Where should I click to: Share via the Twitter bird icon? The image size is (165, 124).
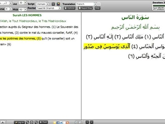(61, 123)
